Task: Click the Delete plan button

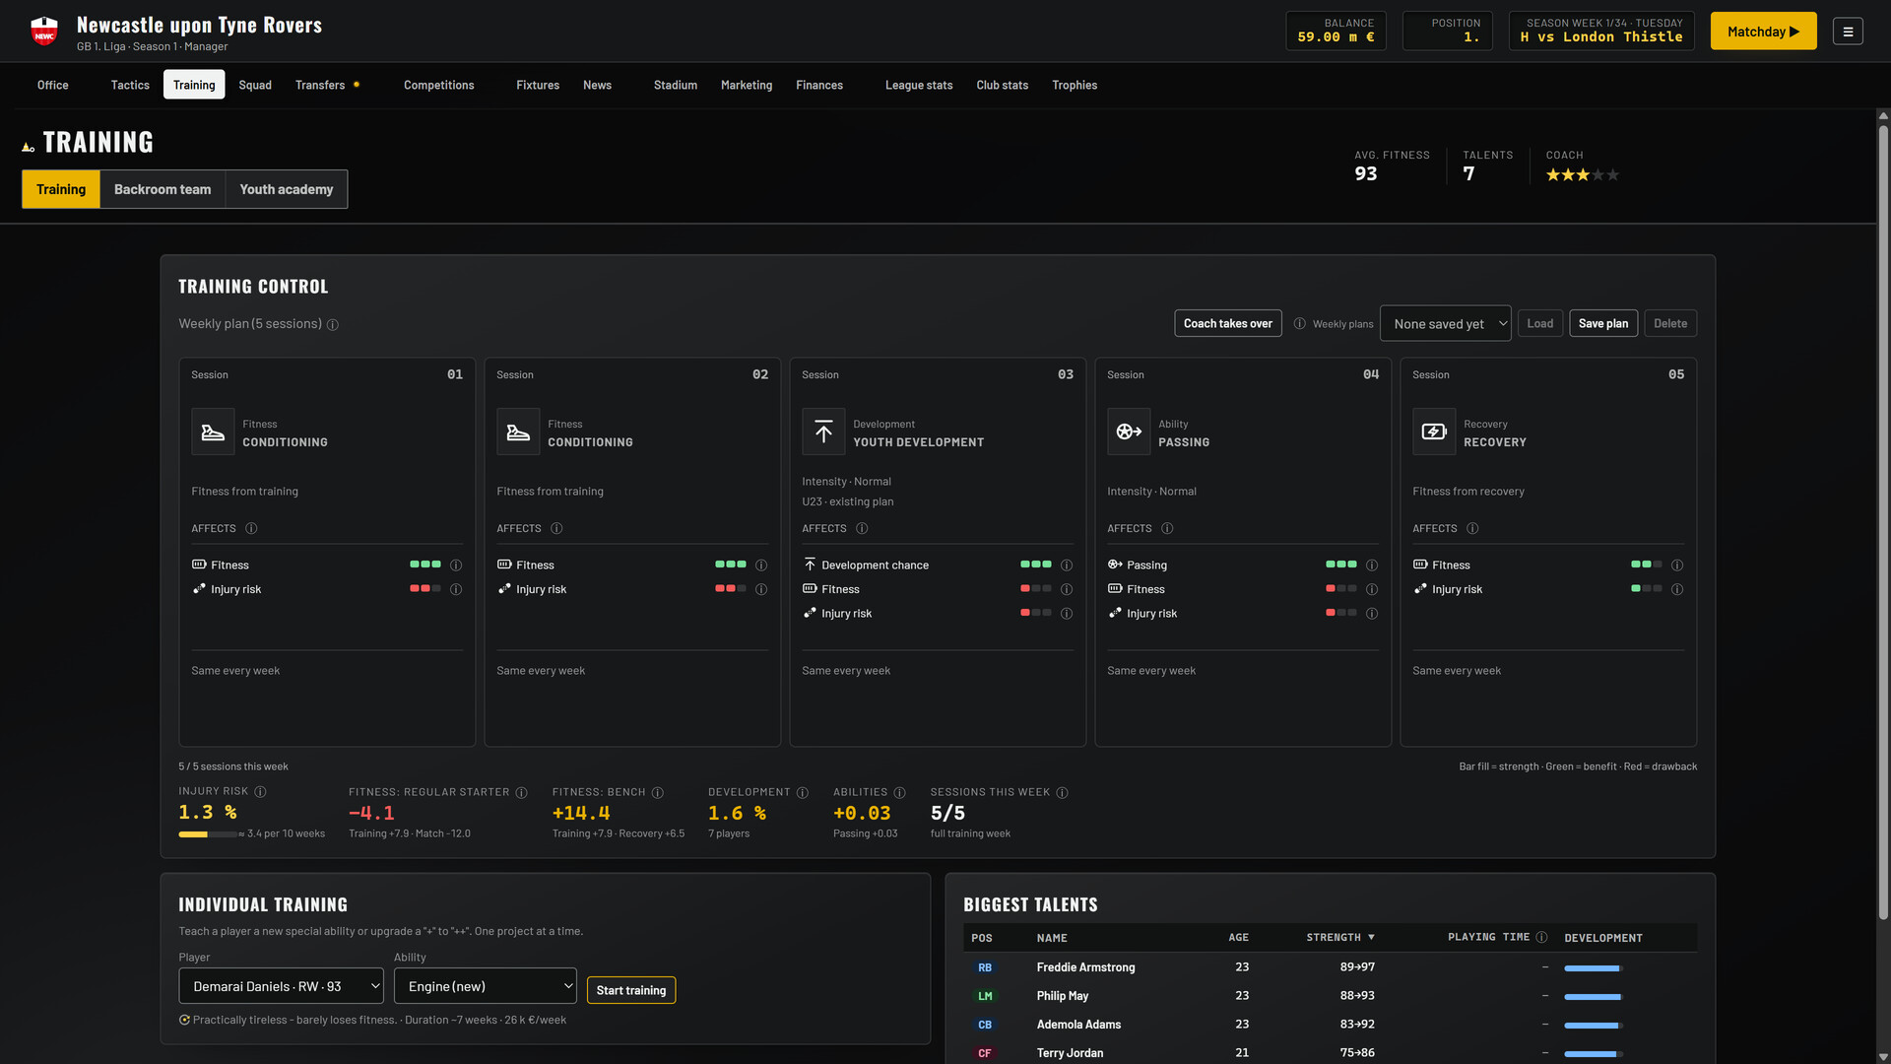Action: click(1669, 323)
